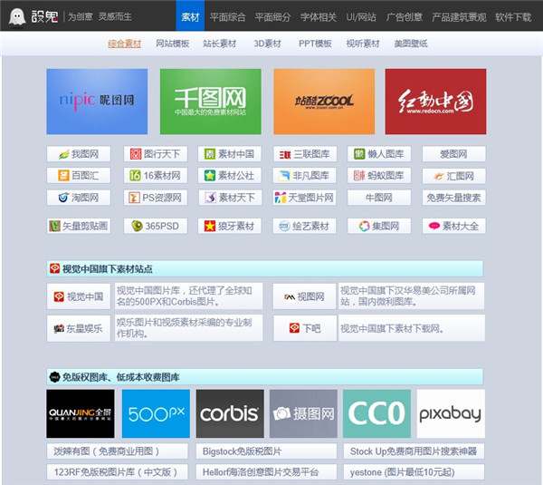
Task: Open the 免费矢量搜索 link
Action: (x=453, y=198)
